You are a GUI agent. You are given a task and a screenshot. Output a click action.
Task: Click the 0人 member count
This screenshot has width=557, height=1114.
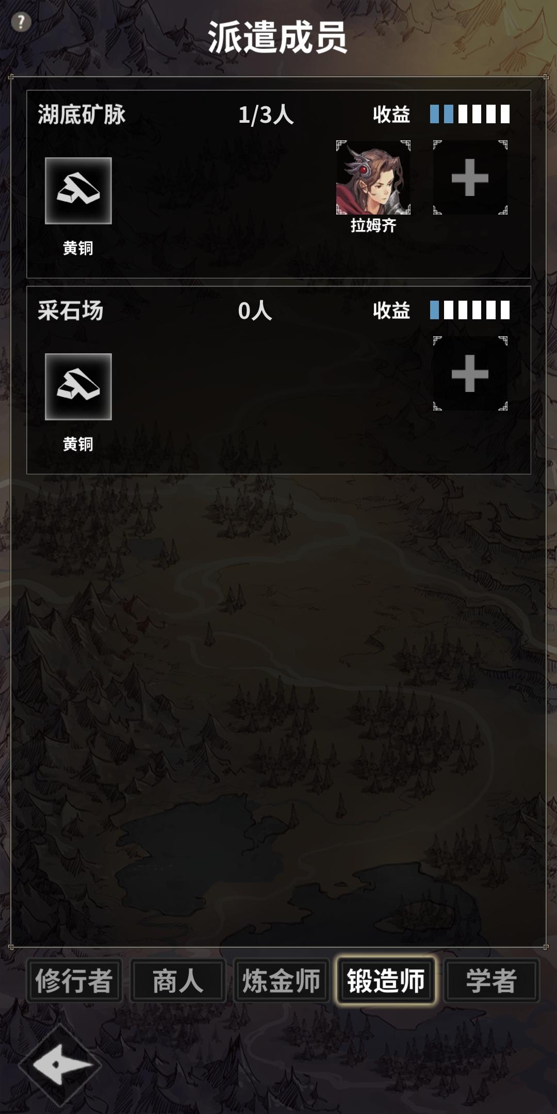tap(255, 311)
